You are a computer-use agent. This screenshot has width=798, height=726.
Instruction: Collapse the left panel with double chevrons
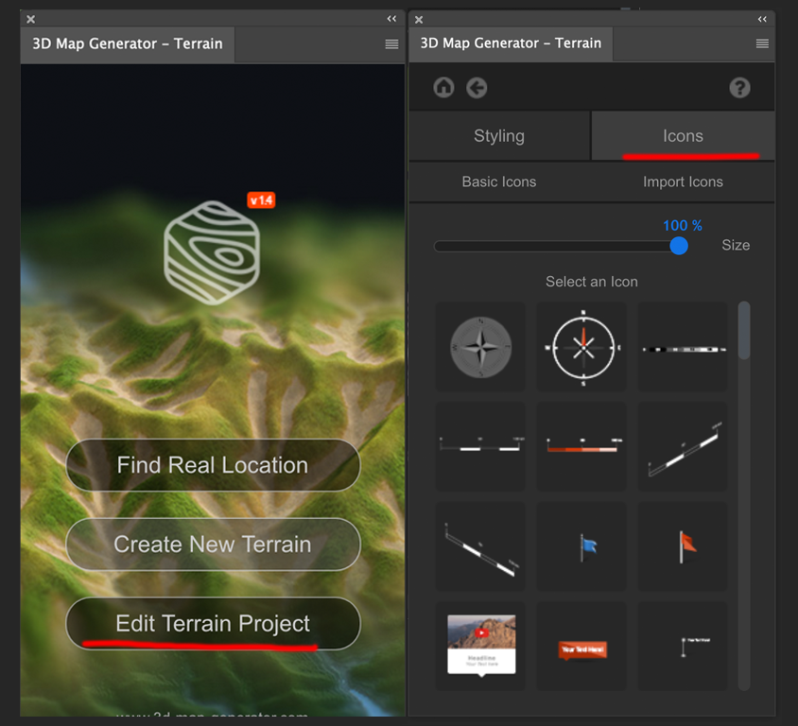[x=391, y=19]
